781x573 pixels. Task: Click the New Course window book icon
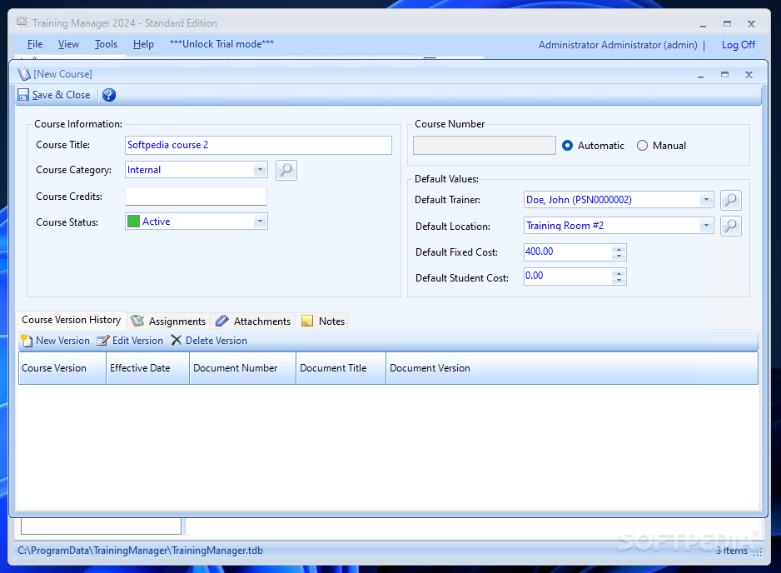point(24,74)
